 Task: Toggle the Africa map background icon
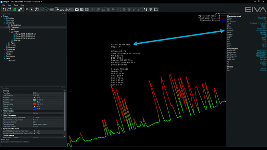[x=47, y=10]
